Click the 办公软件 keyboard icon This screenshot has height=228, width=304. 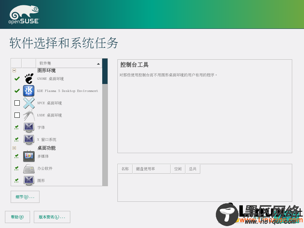click(x=29, y=168)
